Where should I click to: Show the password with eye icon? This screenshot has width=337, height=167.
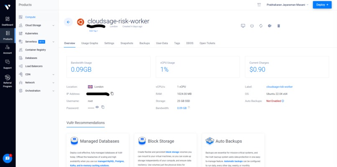tap(97, 107)
